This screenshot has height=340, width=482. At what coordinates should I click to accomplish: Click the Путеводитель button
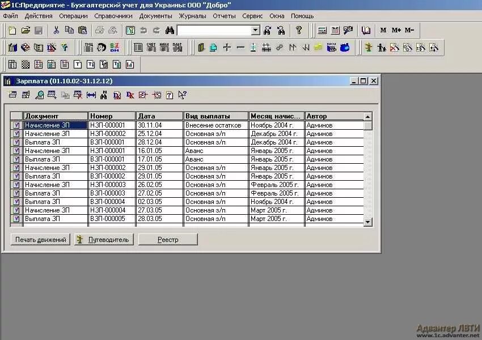click(104, 240)
